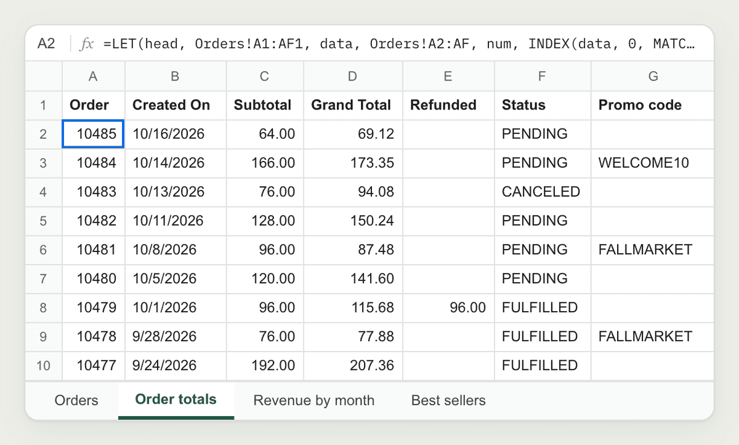The width and height of the screenshot is (739, 445).
Task: Click the Created On header cell
Action: click(176, 105)
